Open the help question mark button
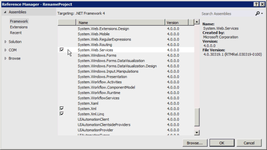This screenshot has width=267, height=150. [x=256, y=4]
